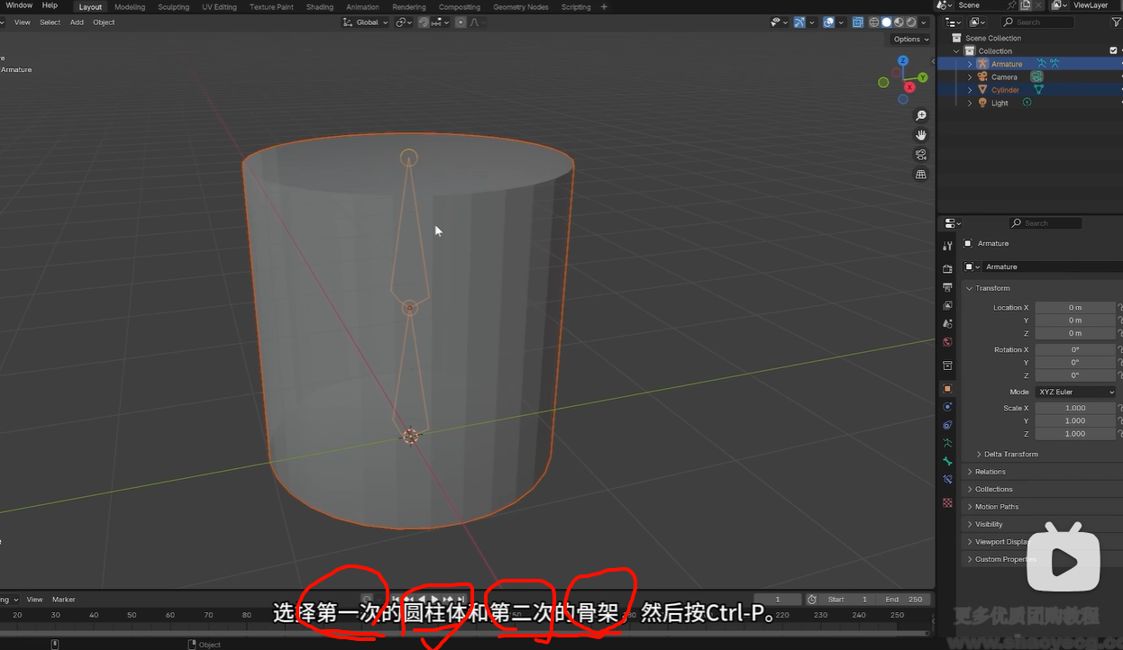Open the timeline Marker menu
Viewport: 1123px width, 650px height.
click(x=64, y=600)
